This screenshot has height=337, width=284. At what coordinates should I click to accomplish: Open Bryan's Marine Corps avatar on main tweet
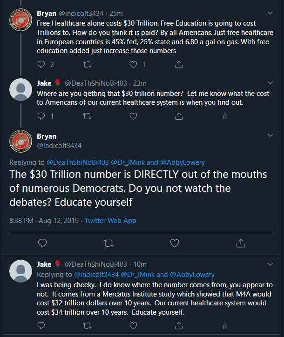click(x=20, y=141)
